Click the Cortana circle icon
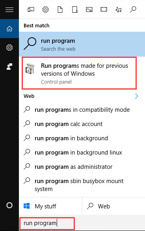The height and width of the screenshot is (231, 145). (9, 205)
